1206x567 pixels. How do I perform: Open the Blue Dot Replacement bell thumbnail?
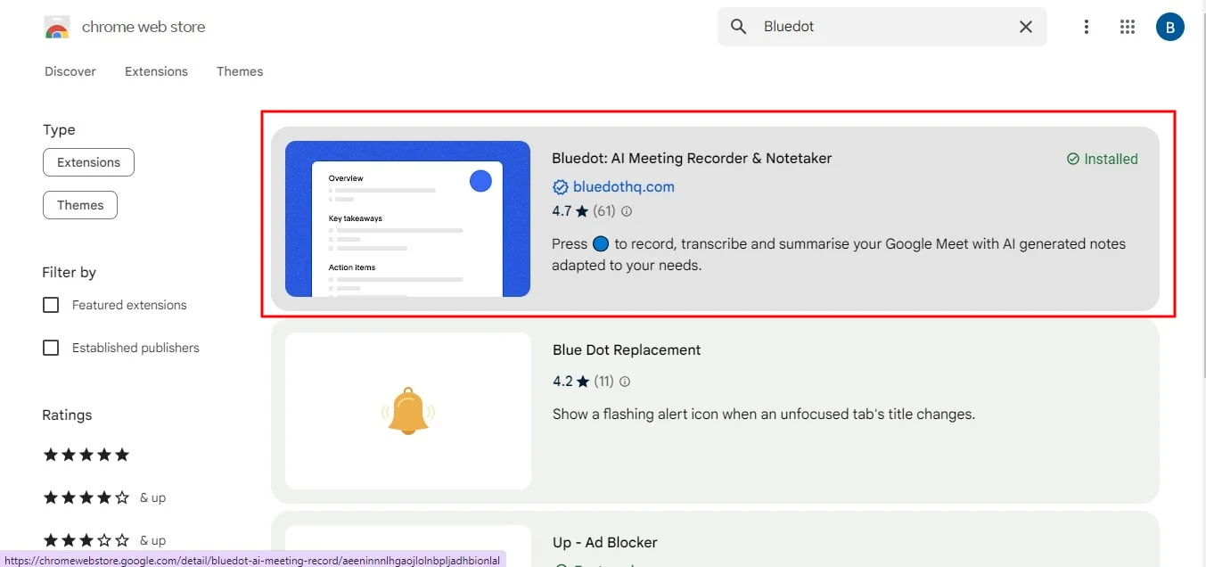click(408, 411)
